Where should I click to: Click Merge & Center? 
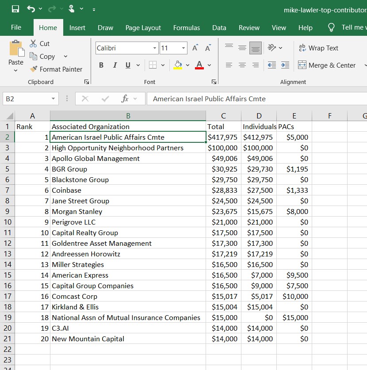pyautogui.click(x=327, y=65)
